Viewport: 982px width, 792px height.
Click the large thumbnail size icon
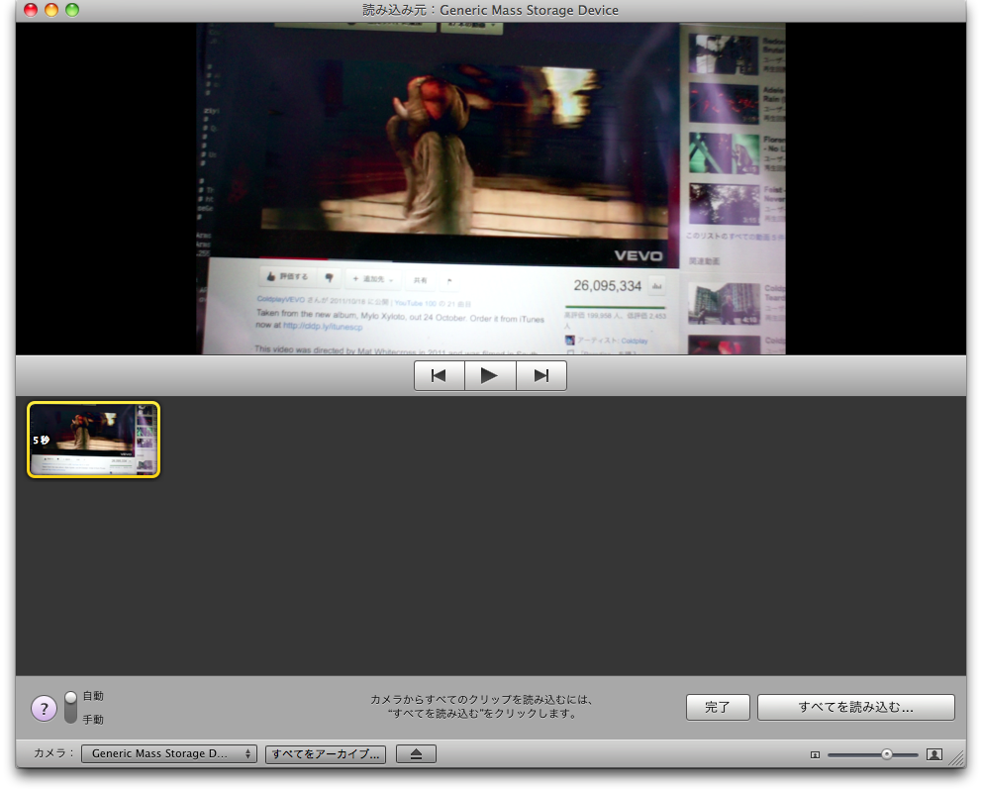pos(933,754)
